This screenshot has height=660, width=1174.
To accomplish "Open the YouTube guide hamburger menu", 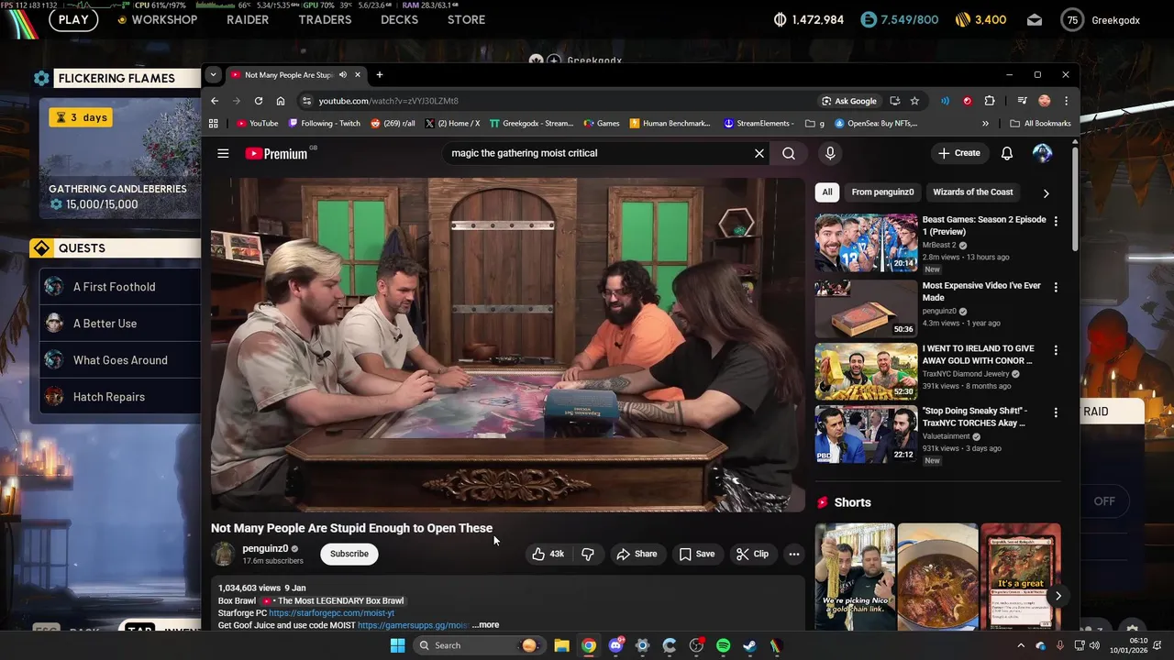I will pos(223,153).
